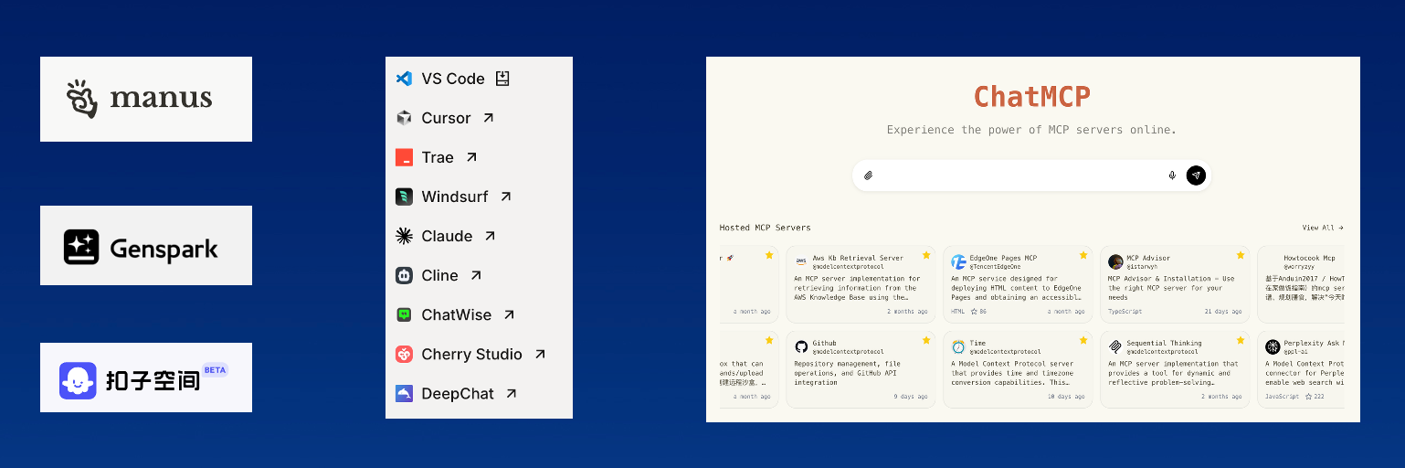Screen dimensions: 1405x468
Task: Toggle the star on Sequential Thinking card
Action: tap(1241, 340)
